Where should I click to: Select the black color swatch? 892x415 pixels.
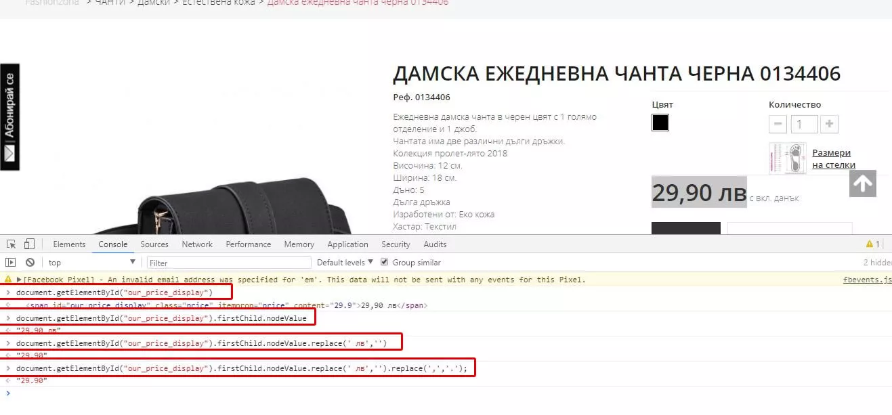coord(660,123)
